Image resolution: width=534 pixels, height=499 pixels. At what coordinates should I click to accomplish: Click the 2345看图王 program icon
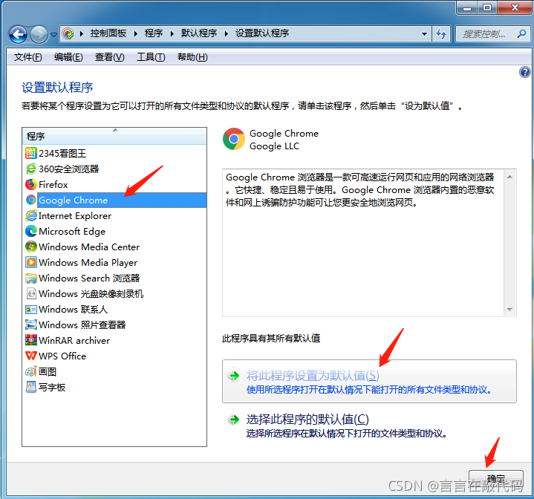(x=31, y=153)
